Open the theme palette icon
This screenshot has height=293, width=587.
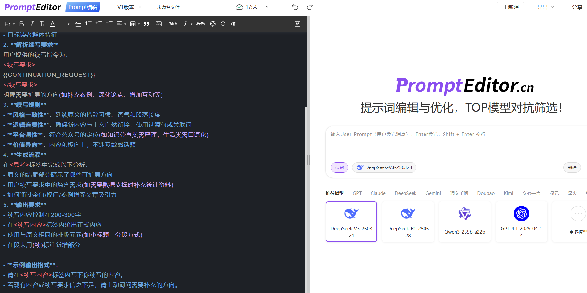[x=213, y=24]
